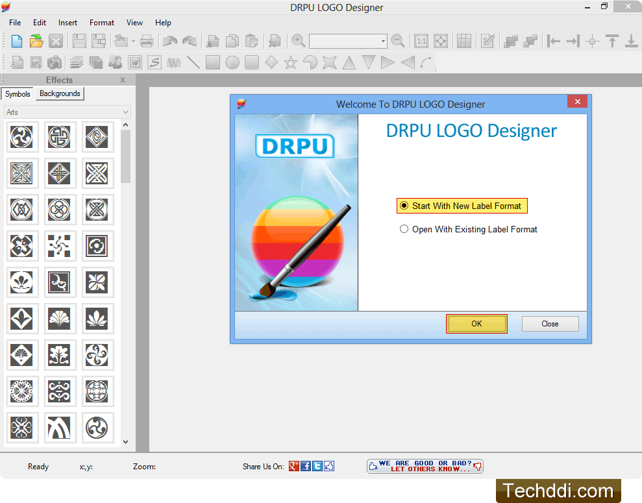The height and width of the screenshot is (503, 642).
Task: Click the Undo arrow icon
Action: 170,42
